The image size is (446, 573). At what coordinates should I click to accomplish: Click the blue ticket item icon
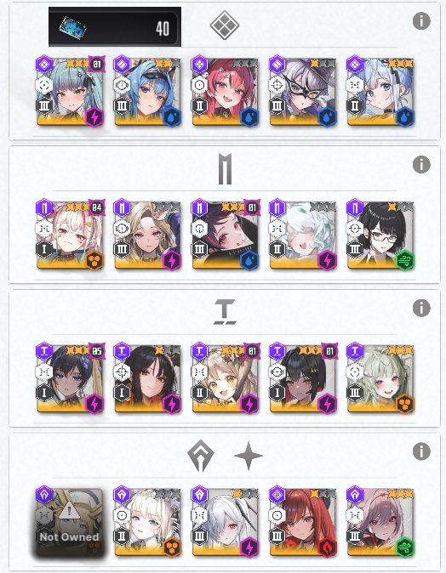[x=73, y=27]
